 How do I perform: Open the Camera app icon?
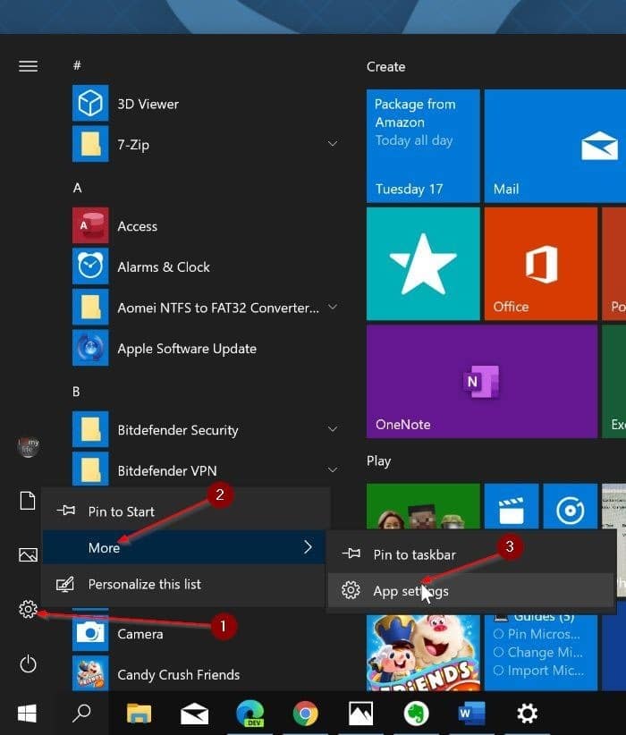[90, 633]
